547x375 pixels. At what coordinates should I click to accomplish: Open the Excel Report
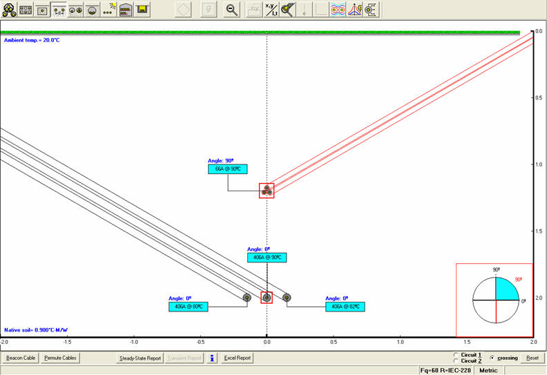(x=238, y=358)
